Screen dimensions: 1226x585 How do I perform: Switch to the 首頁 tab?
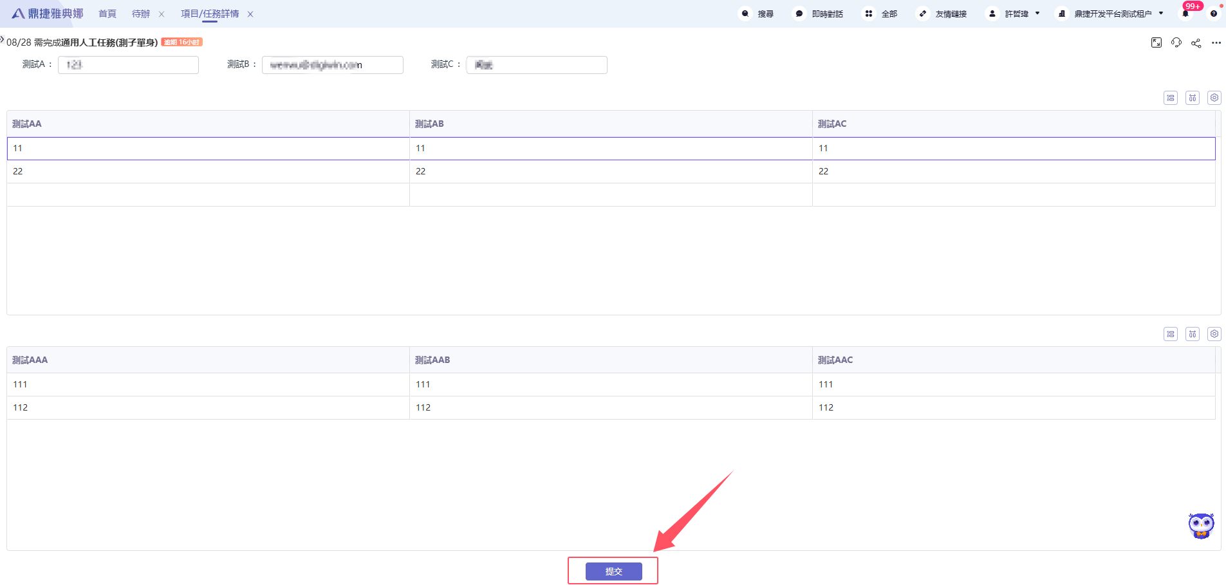[x=107, y=14]
